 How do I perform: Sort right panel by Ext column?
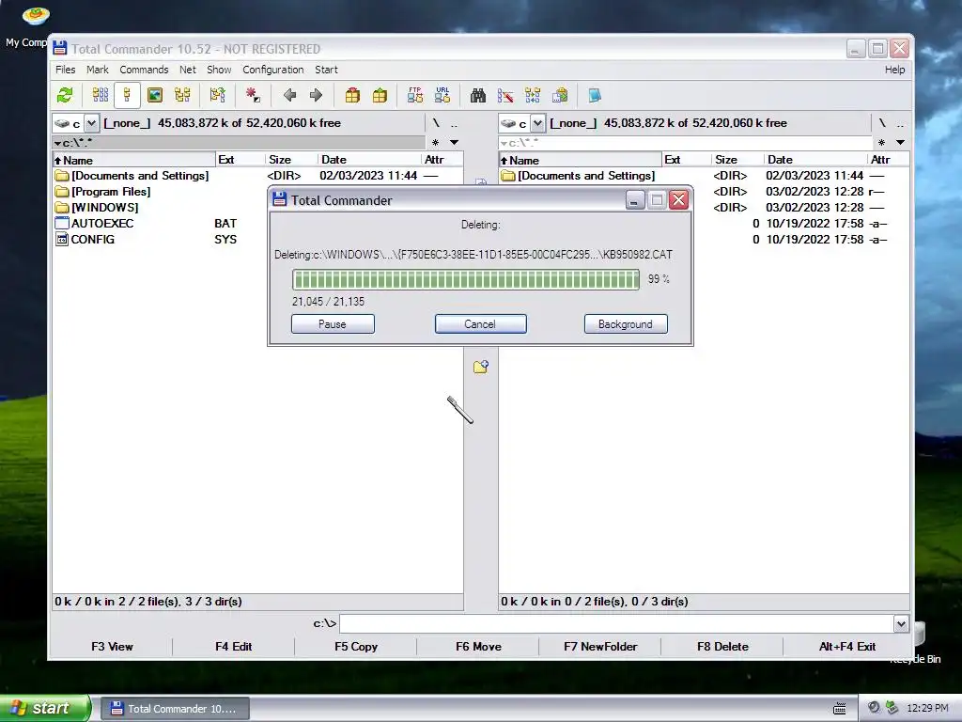click(x=686, y=160)
